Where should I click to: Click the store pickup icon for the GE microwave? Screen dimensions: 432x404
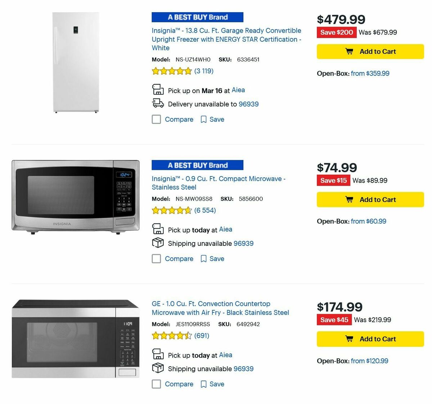tap(157, 354)
